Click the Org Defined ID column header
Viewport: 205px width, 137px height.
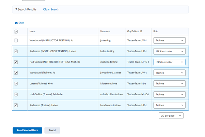135,31
